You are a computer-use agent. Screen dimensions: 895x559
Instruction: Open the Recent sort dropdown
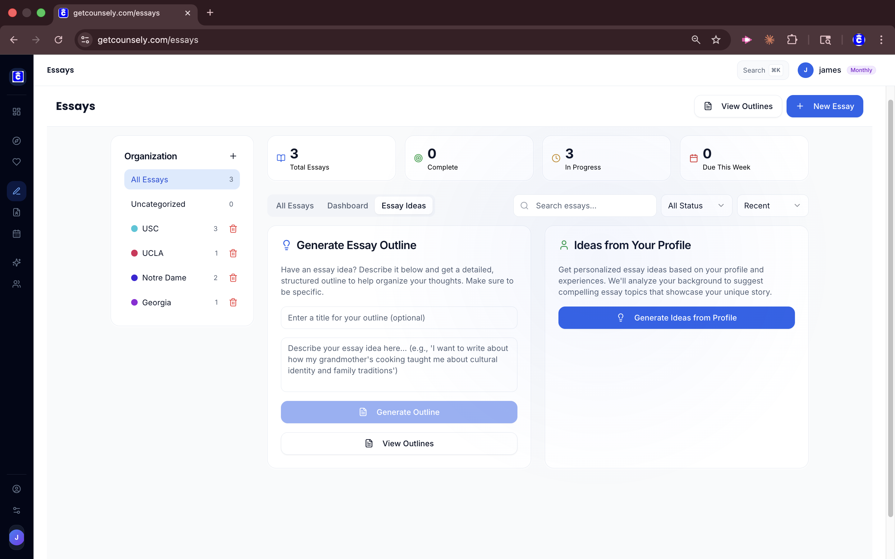pos(772,206)
